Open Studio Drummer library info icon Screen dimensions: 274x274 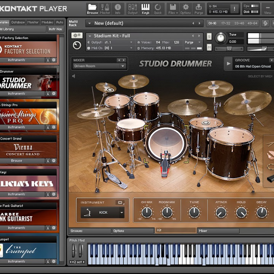(x=48, y=94)
